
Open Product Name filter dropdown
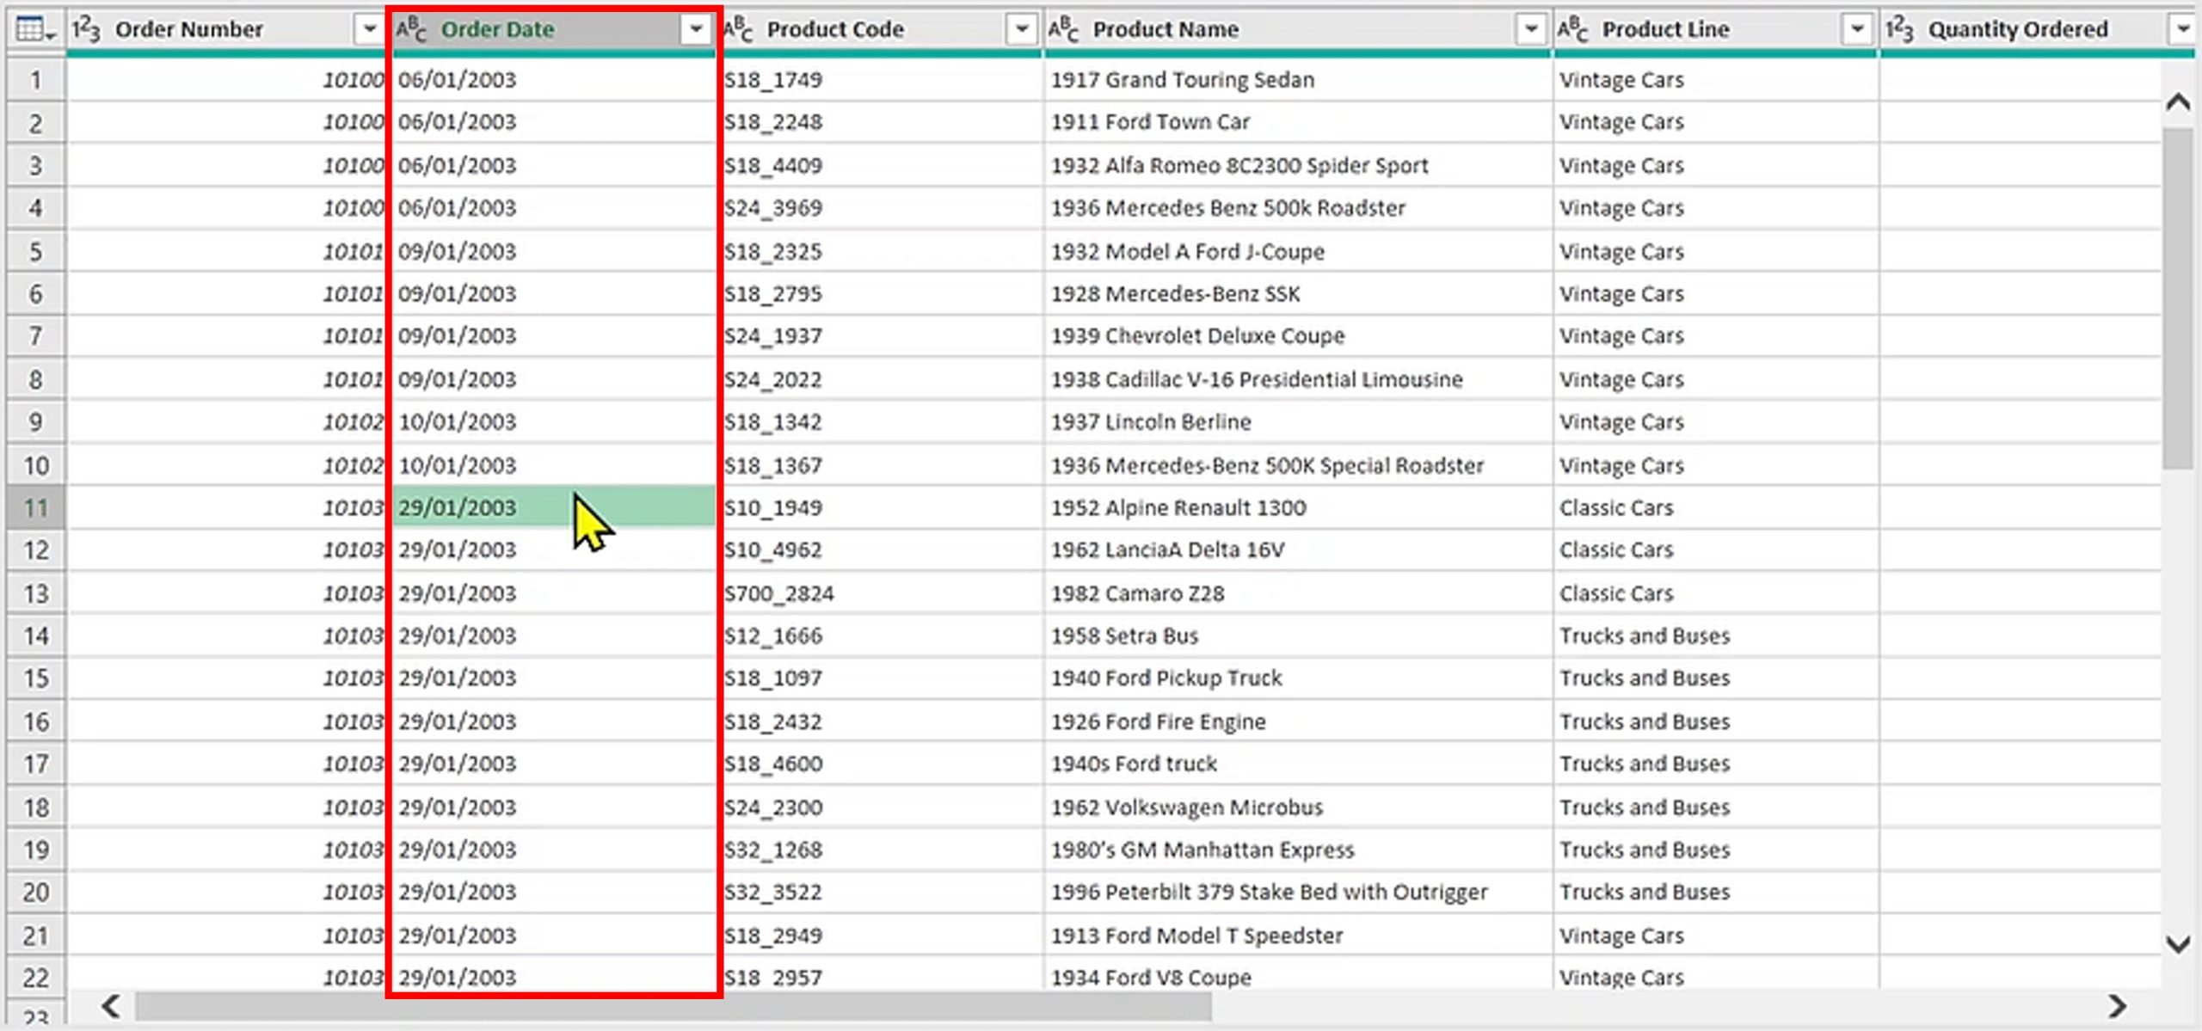click(1530, 30)
